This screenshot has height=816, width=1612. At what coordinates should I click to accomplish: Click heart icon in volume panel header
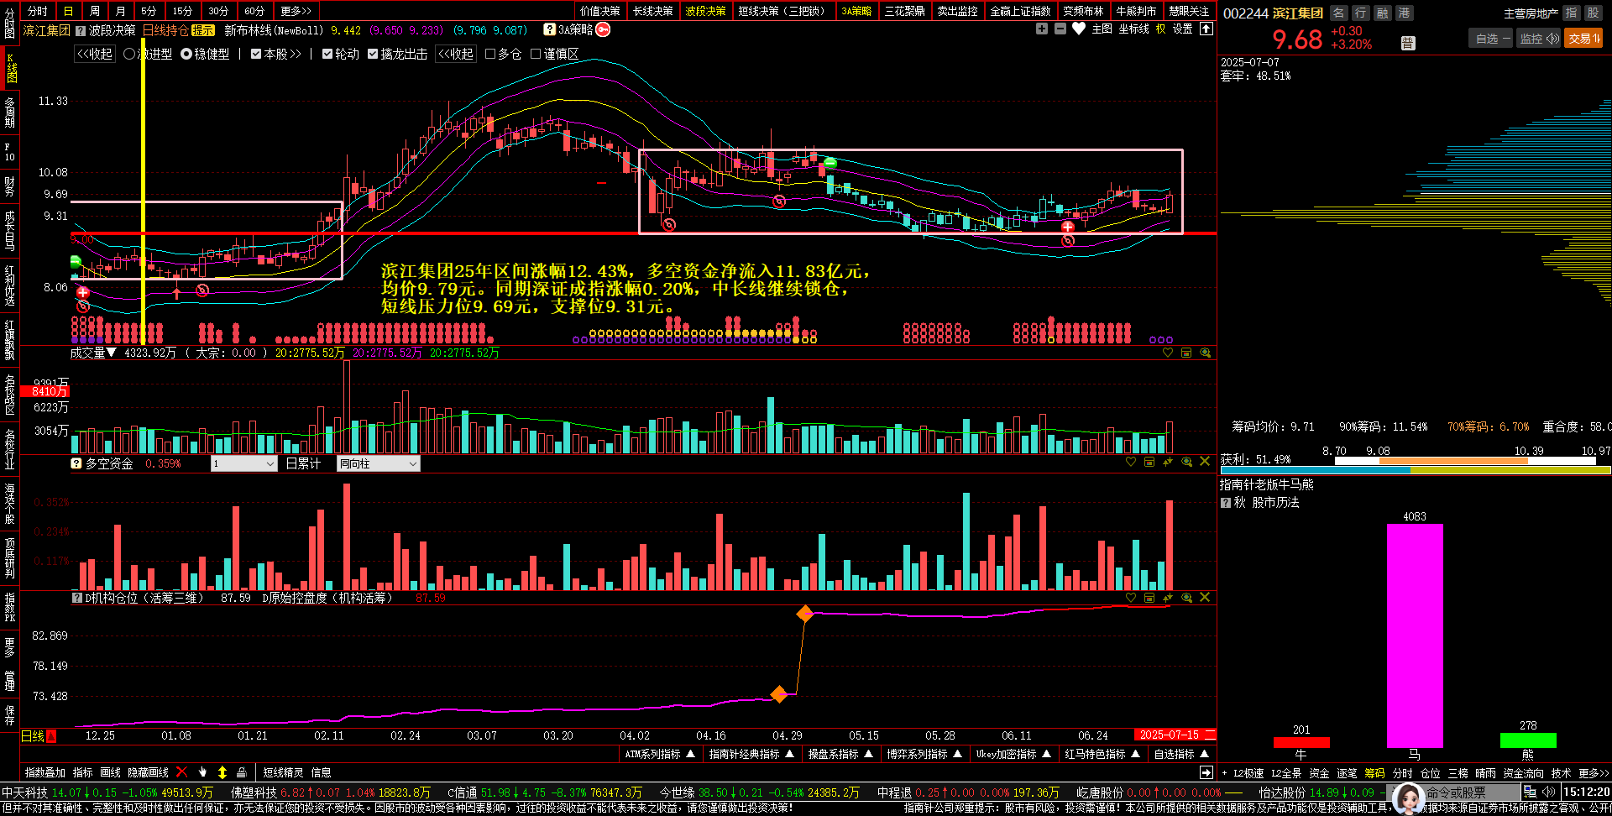tap(1167, 353)
